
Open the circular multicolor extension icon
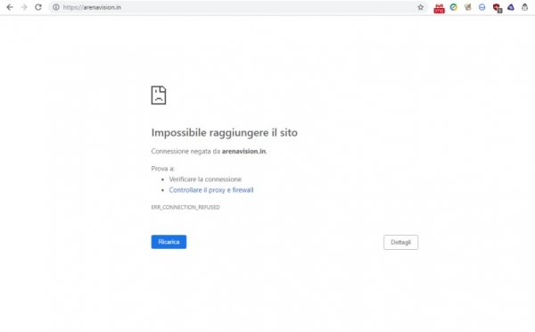[454, 7]
